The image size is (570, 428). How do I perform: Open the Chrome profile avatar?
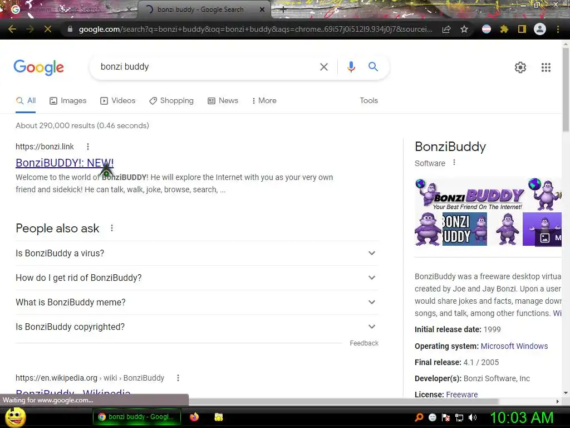click(540, 29)
